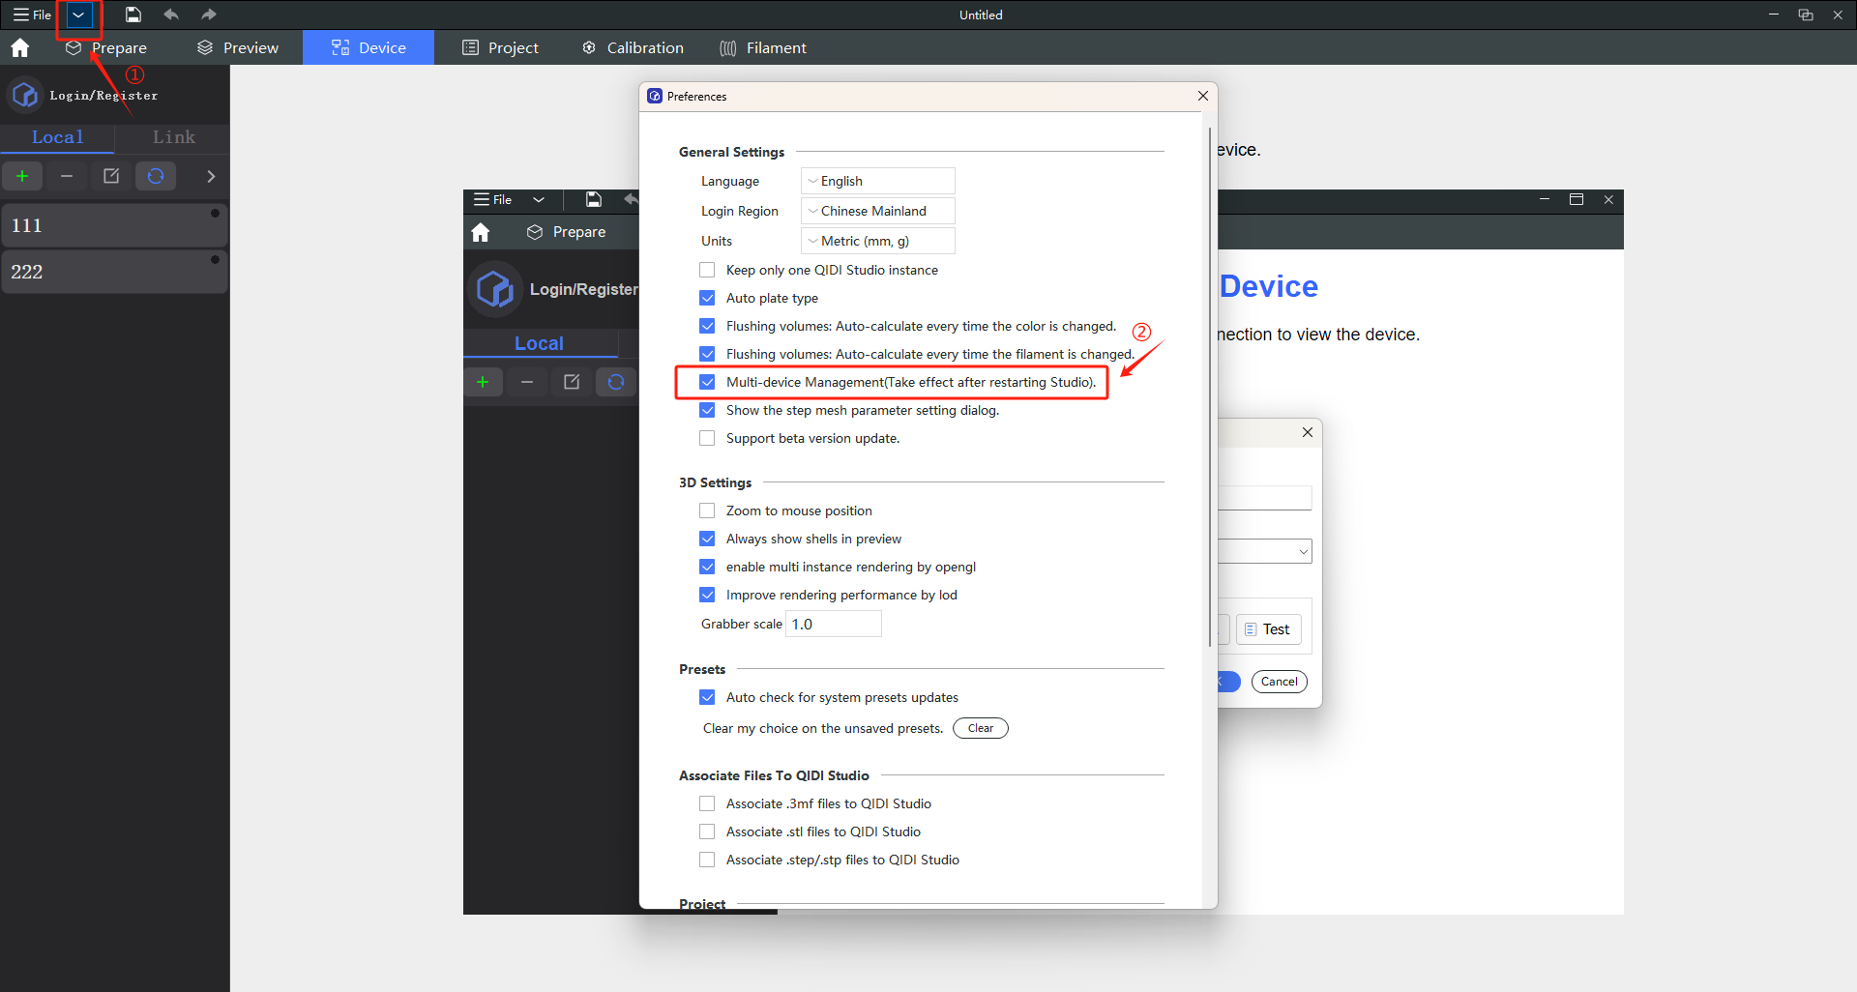Go to the Home icon

pos(20,47)
